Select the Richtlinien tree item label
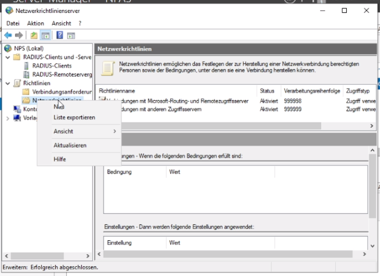This screenshot has height=276, width=380. pyautogui.click(x=37, y=83)
